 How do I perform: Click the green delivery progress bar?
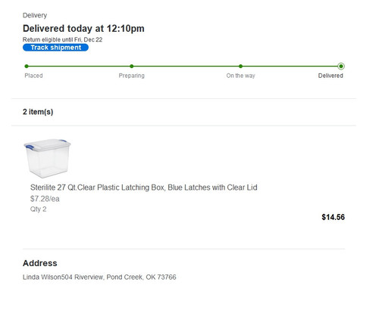[x=183, y=67]
